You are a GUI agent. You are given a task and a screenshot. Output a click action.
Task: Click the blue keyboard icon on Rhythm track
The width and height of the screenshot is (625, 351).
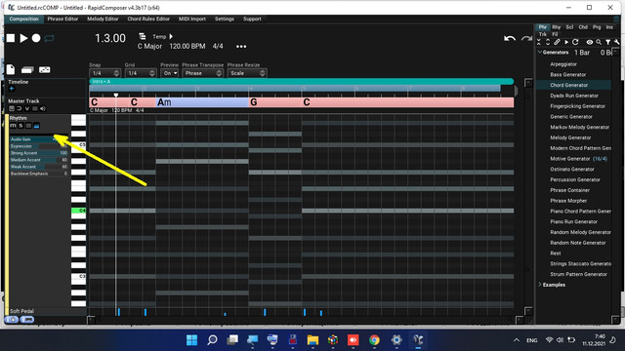click(36, 126)
